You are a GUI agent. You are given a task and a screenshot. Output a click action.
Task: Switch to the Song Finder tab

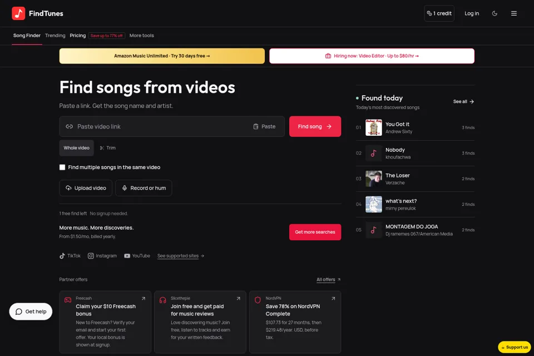point(27,36)
